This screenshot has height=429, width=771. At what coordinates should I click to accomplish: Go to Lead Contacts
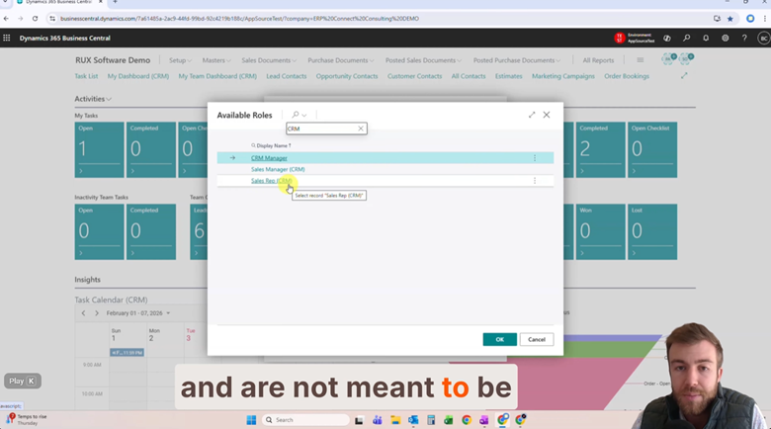287,76
